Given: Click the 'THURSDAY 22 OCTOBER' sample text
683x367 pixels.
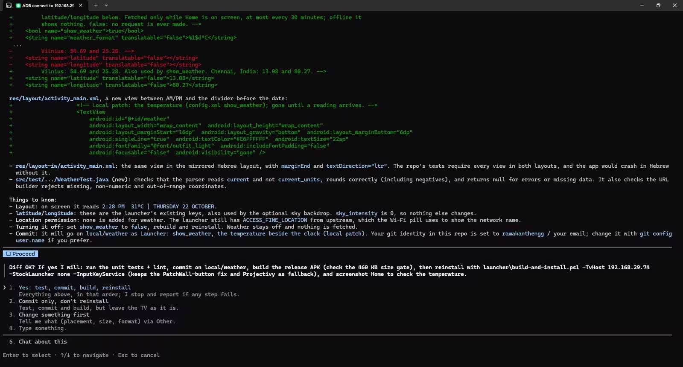Looking at the screenshot, I should tap(184, 207).
